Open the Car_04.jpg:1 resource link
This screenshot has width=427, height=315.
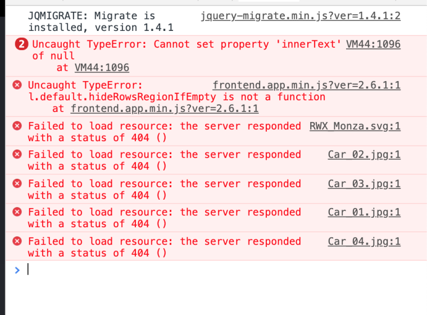tap(364, 241)
